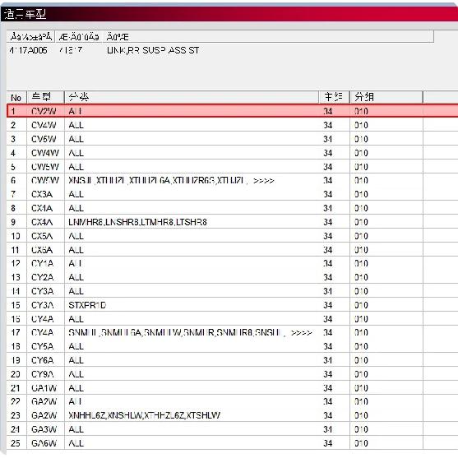Click the 分组 column header
The width and height of the screenshot is (458, 458).
[386, 97]
